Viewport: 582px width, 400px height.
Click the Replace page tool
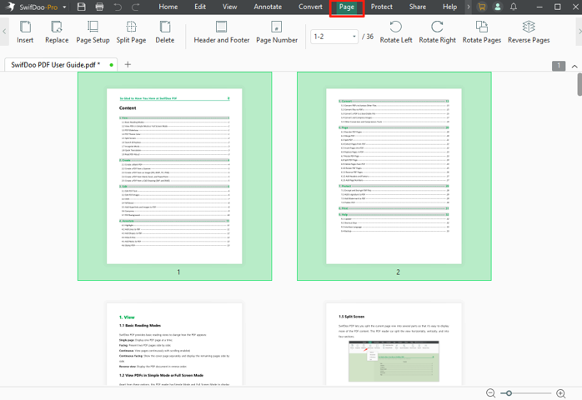tap(57, 32)
